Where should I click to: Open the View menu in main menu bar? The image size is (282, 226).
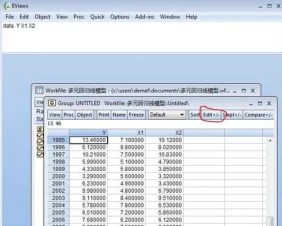tap(62, 16)
